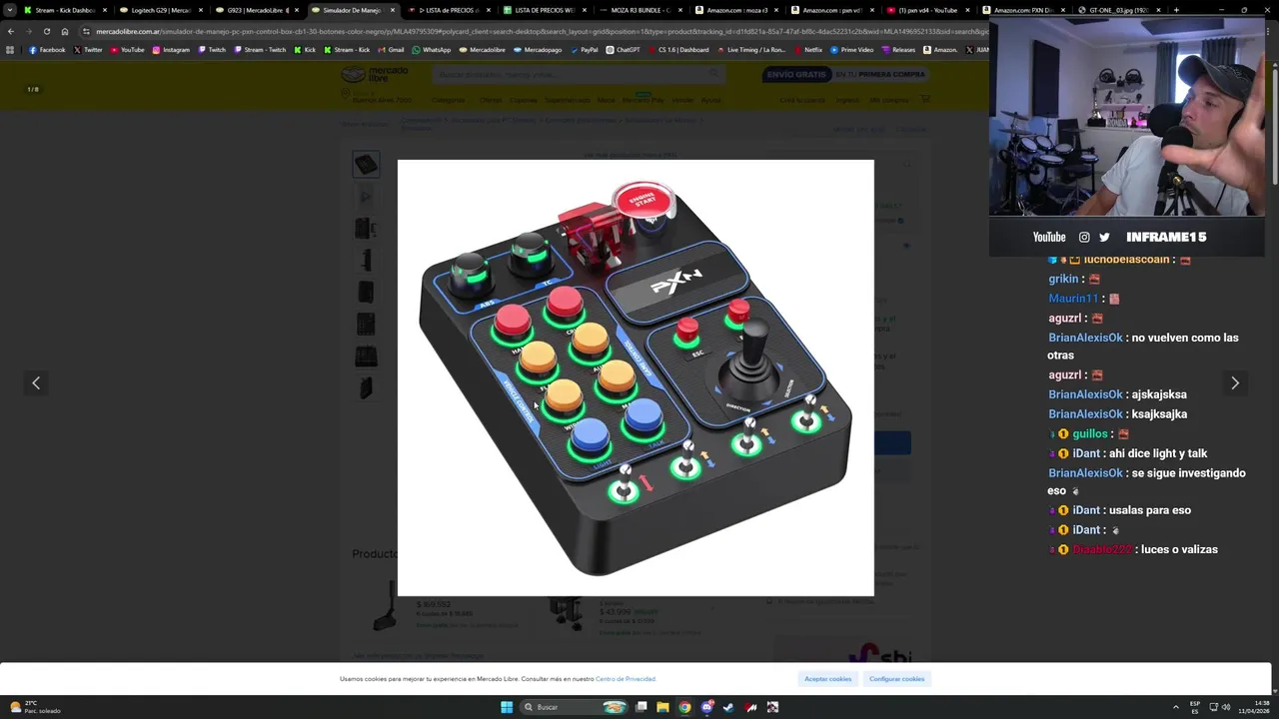1279x719 pixels.
Task: Open File Explorer from the taskbar
Action: 662,707
